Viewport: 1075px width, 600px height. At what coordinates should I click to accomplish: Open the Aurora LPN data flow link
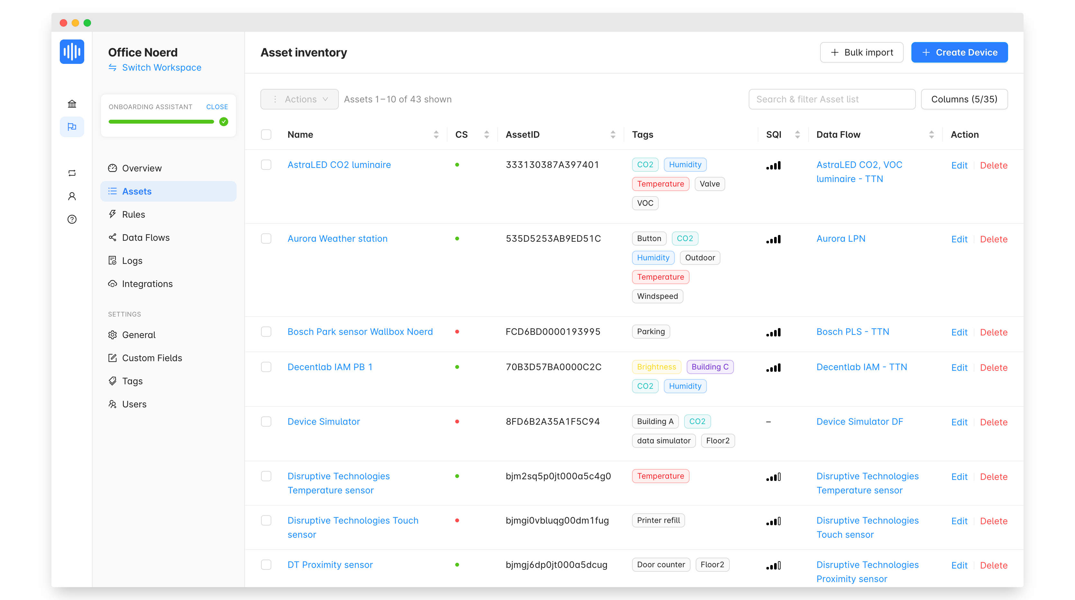click(840, 239)
